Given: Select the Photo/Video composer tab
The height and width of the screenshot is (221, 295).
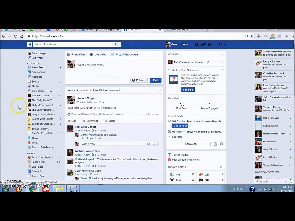Looking at the screenshot, I should 77,55.
